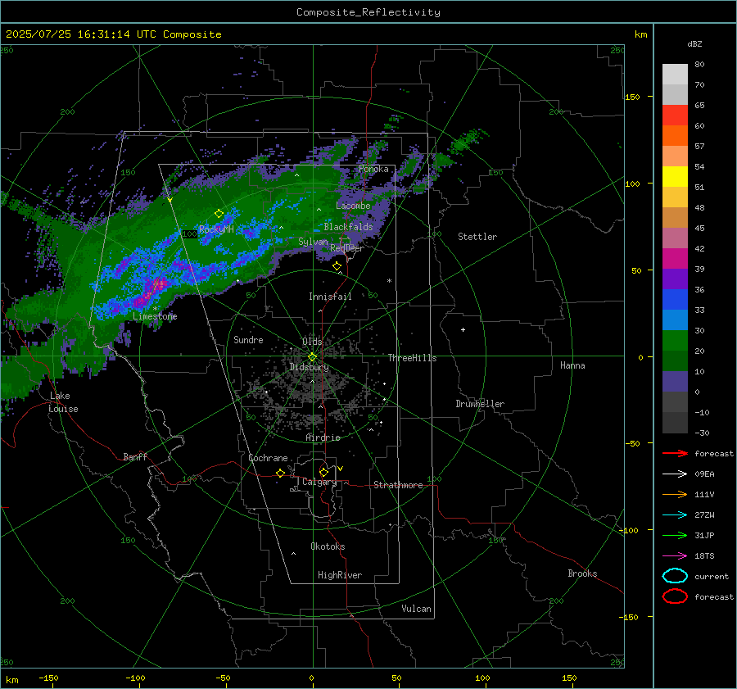Click the cyan 27ZW arrow icon
737x689 pixels.
tap(675, 515)
